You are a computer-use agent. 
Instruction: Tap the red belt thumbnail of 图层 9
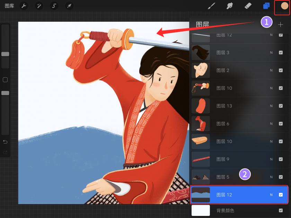[201, 159]
